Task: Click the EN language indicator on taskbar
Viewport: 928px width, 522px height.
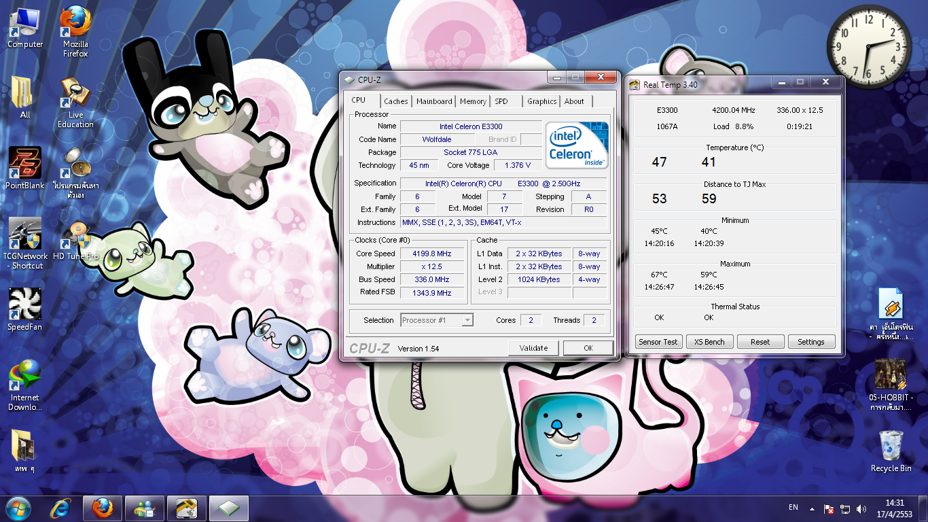Action: (793, 508)
